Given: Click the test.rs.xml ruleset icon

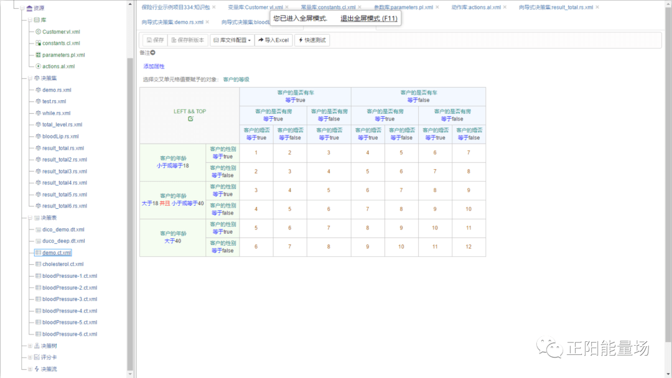Looking at the screenshot, I should click(x=38, y=101).
